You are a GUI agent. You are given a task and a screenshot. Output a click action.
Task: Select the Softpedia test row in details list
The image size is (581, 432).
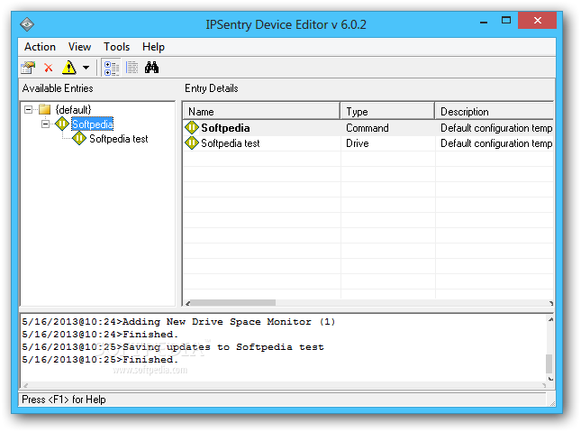(x=231, y=143)
